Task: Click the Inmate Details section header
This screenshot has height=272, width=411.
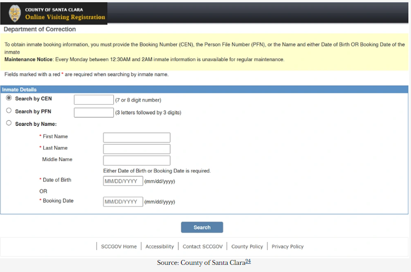Action: click(19, 90)
